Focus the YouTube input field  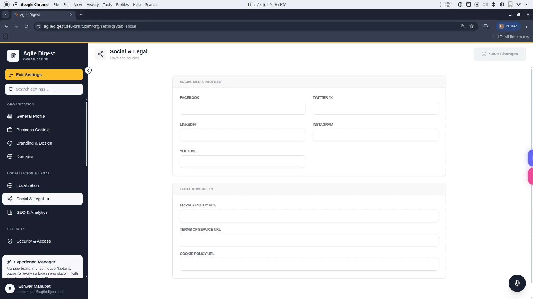click(242, 162)
